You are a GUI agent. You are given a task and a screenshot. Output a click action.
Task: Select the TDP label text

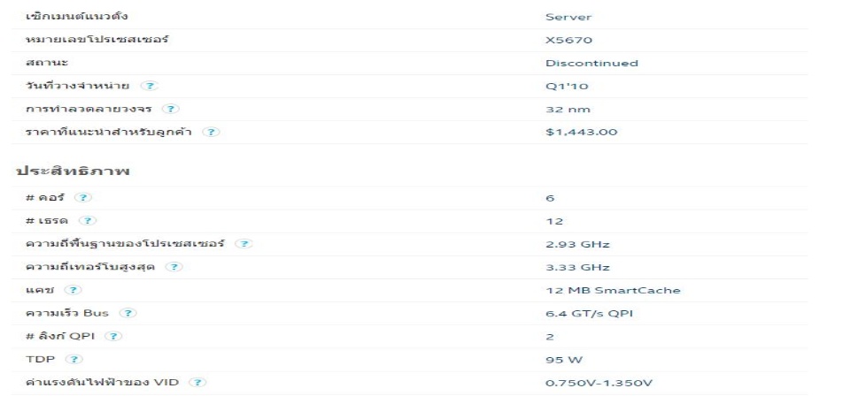[x=40, y=359]
